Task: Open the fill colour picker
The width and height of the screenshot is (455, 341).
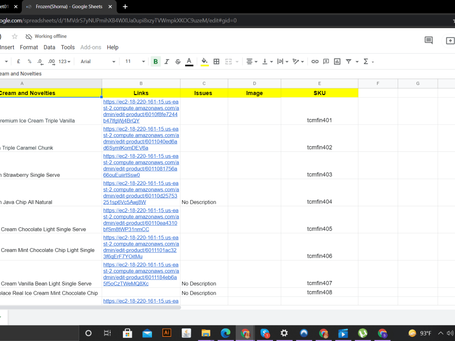Action: click(x=205, y=61)
